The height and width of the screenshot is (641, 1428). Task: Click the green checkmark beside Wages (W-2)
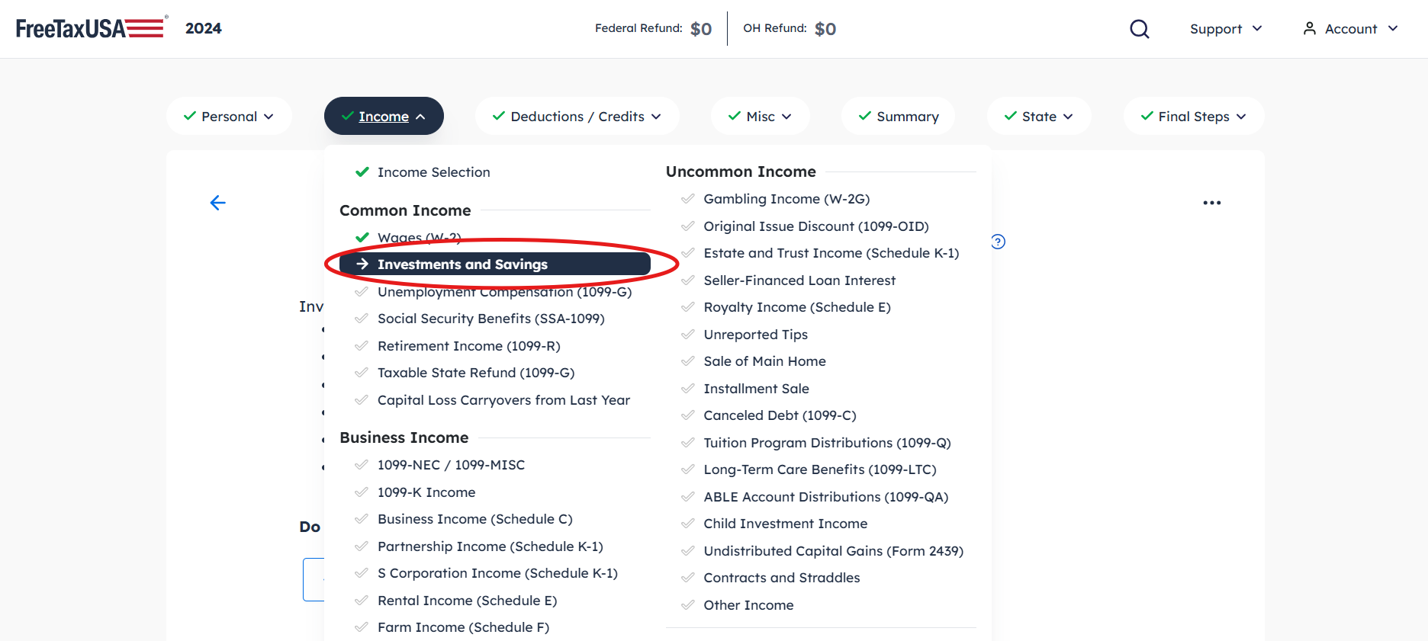tap(362, 237)
